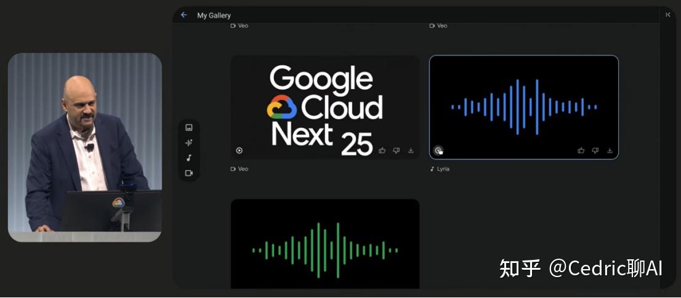681x298 pixels.
Task: Download the Google Cloud Next 25 video
Action: [x=411, y=151]
